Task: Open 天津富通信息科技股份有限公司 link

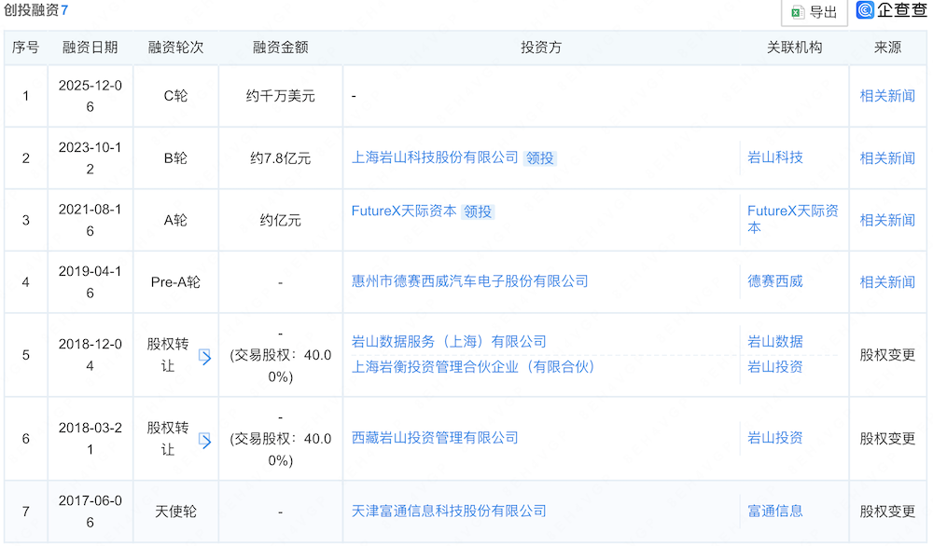Action: point(449,511)
